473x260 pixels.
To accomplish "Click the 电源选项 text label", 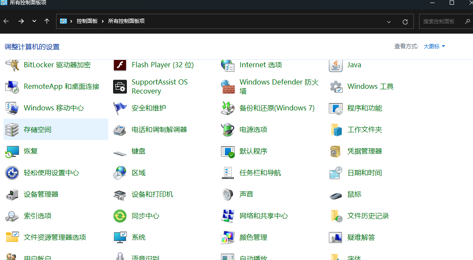I will point(253,130).
